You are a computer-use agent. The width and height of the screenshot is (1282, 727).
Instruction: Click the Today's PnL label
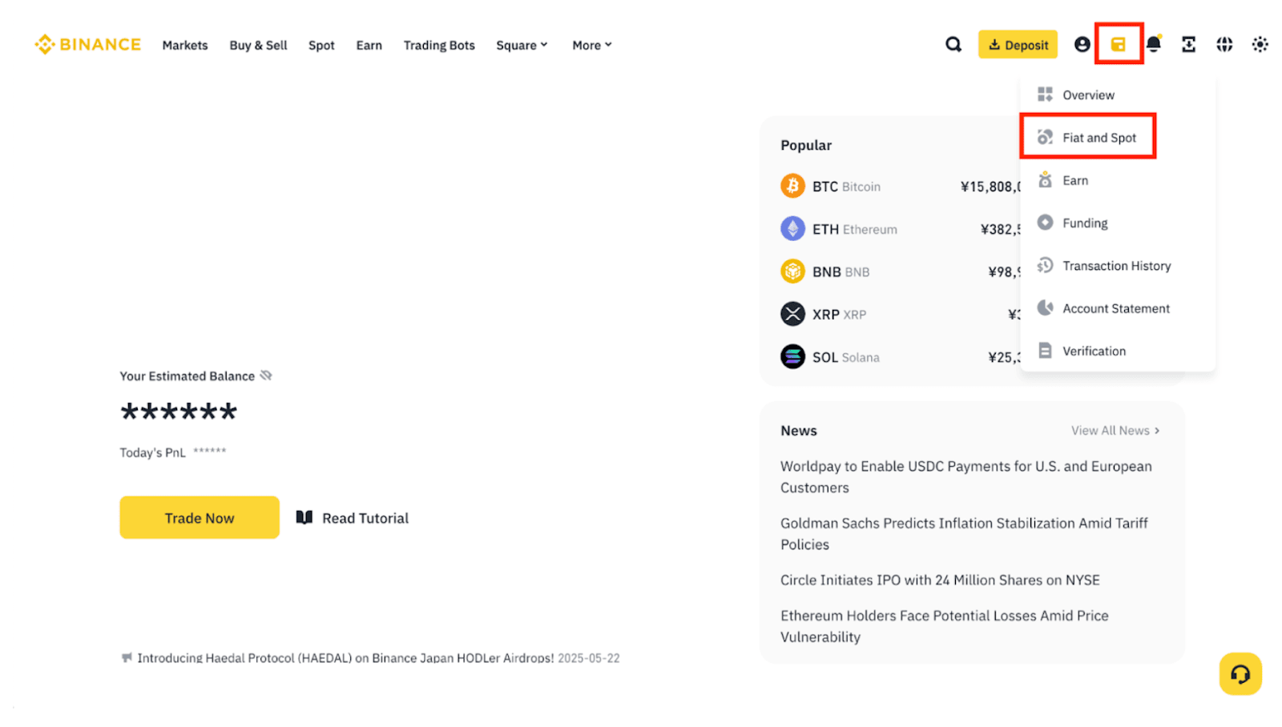pyautogui.click(x=152, y=452)
